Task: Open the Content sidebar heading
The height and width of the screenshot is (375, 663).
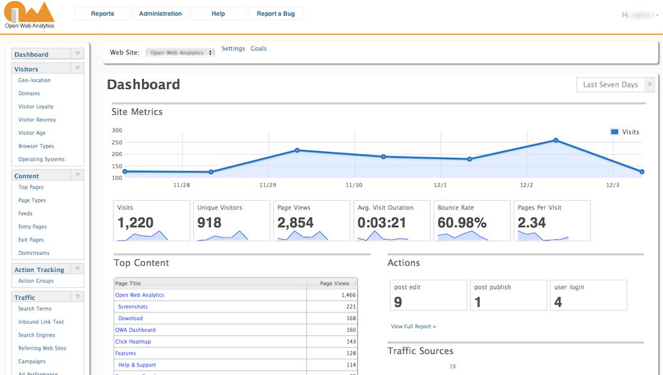Action: (26, 176)
